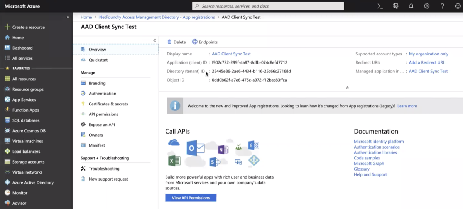Click the Application (client) ID value
This screenshot has height=209, width=463.
(x=250, y=62)
